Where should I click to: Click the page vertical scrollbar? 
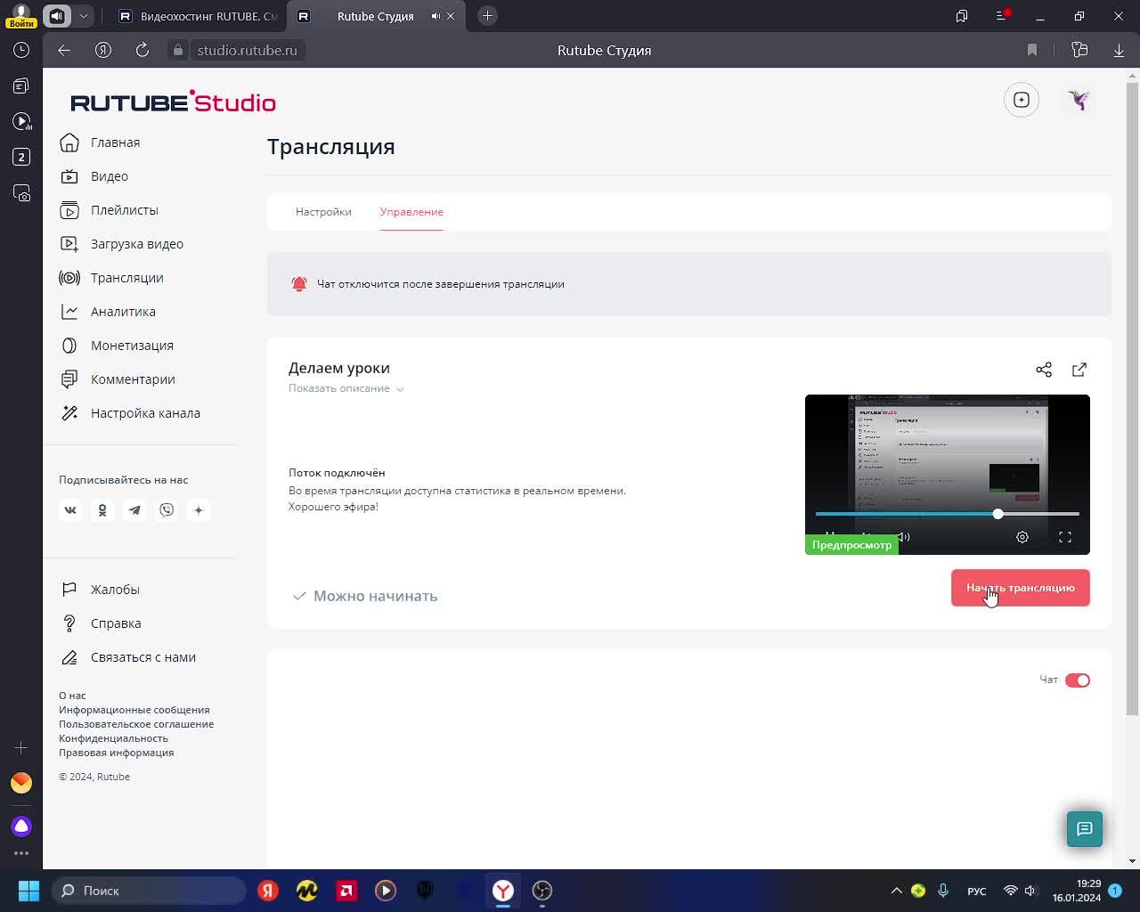pos(1133,401)
